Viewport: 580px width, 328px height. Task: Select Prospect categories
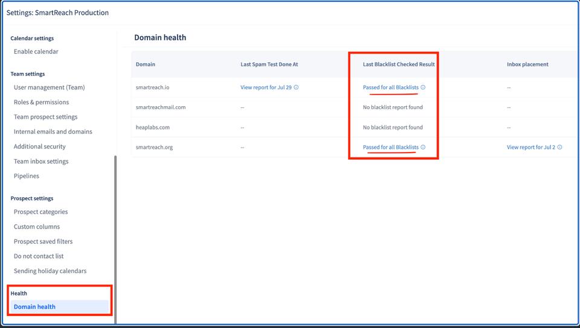pos(40,212)
